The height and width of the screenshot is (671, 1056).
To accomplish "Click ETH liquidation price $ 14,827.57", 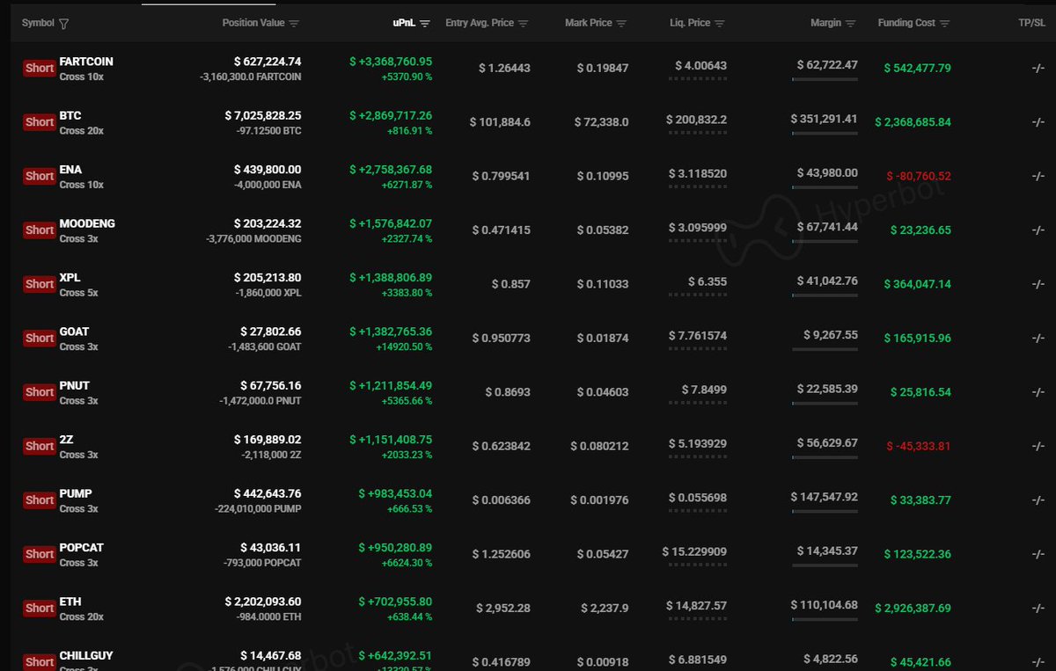I will (695, 605).
